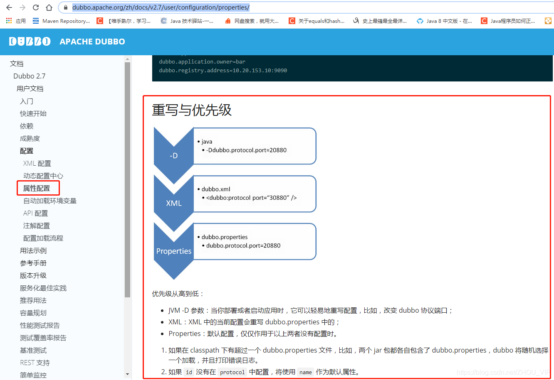This screenshot has height=380, width=554.
Task: Click the 优先级从高到低 paragraph
Action: pos(178,294)
